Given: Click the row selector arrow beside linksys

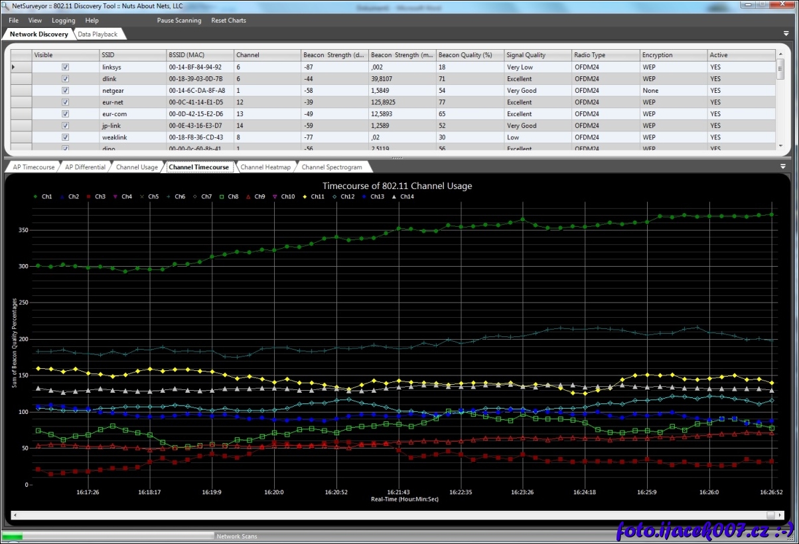Looking at the screenshot, I should coord(14,67).
